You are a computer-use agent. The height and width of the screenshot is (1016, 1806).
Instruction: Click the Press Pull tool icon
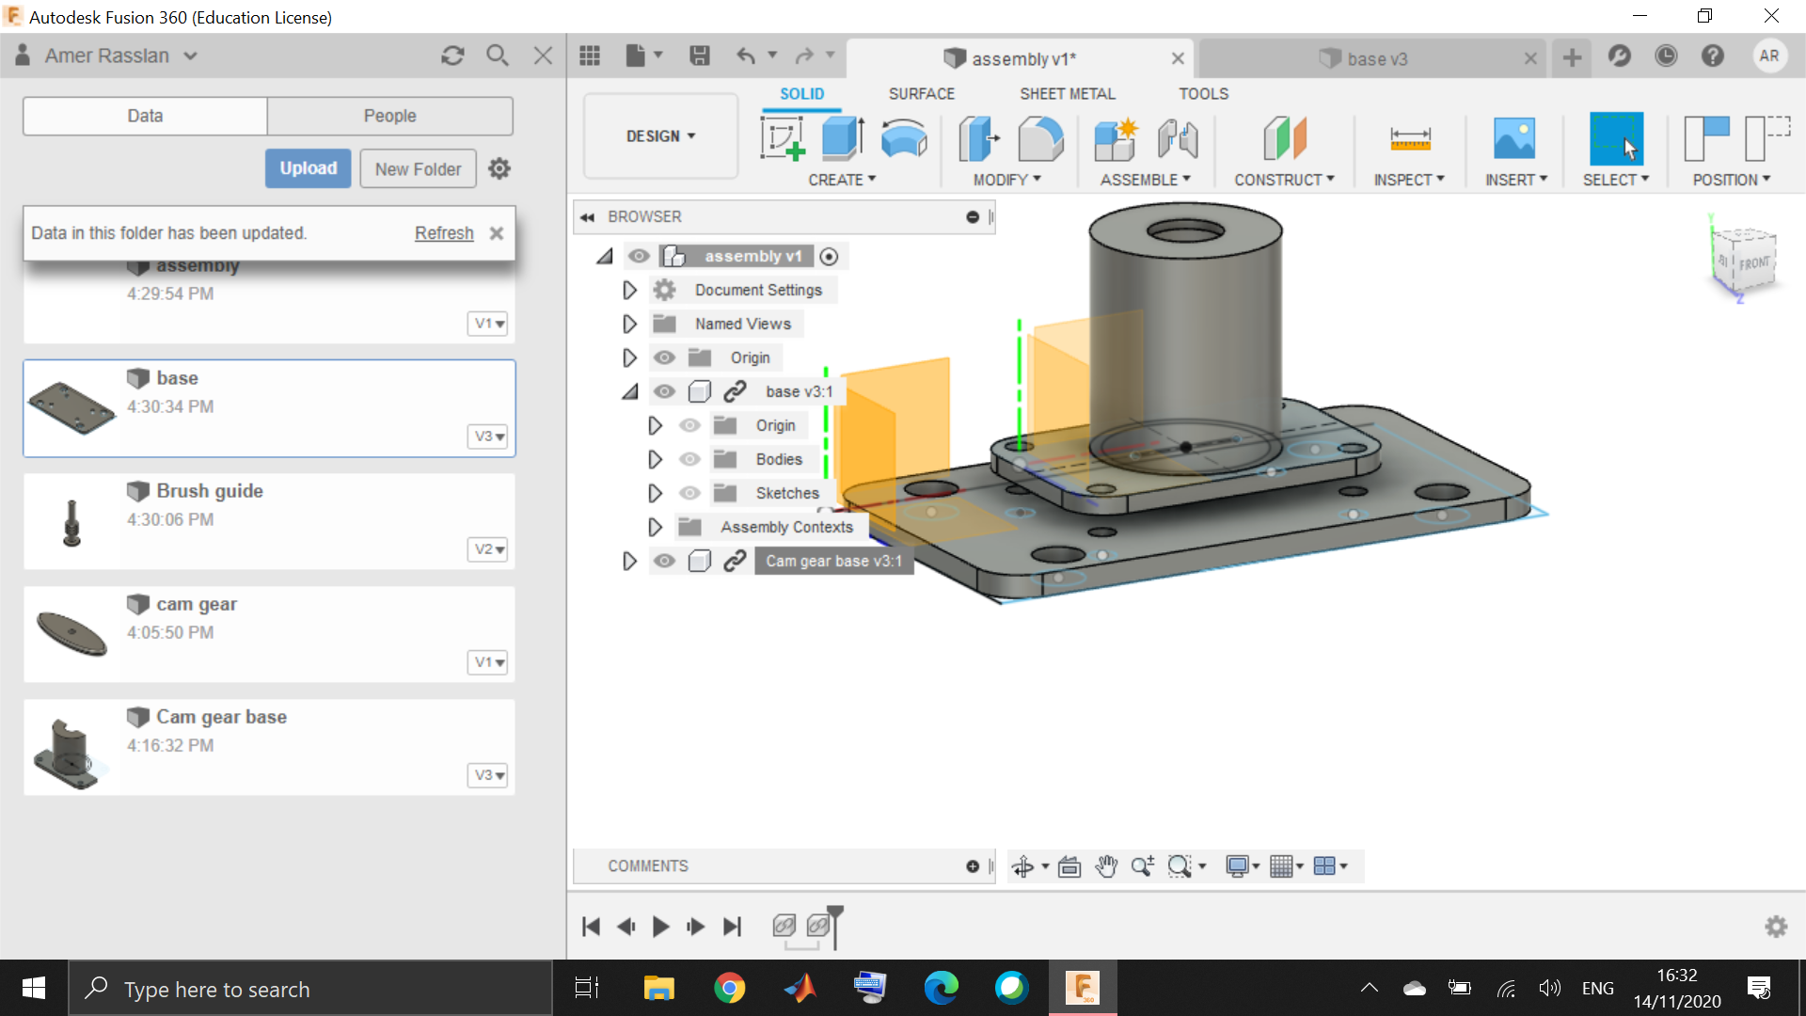[978, 138]
